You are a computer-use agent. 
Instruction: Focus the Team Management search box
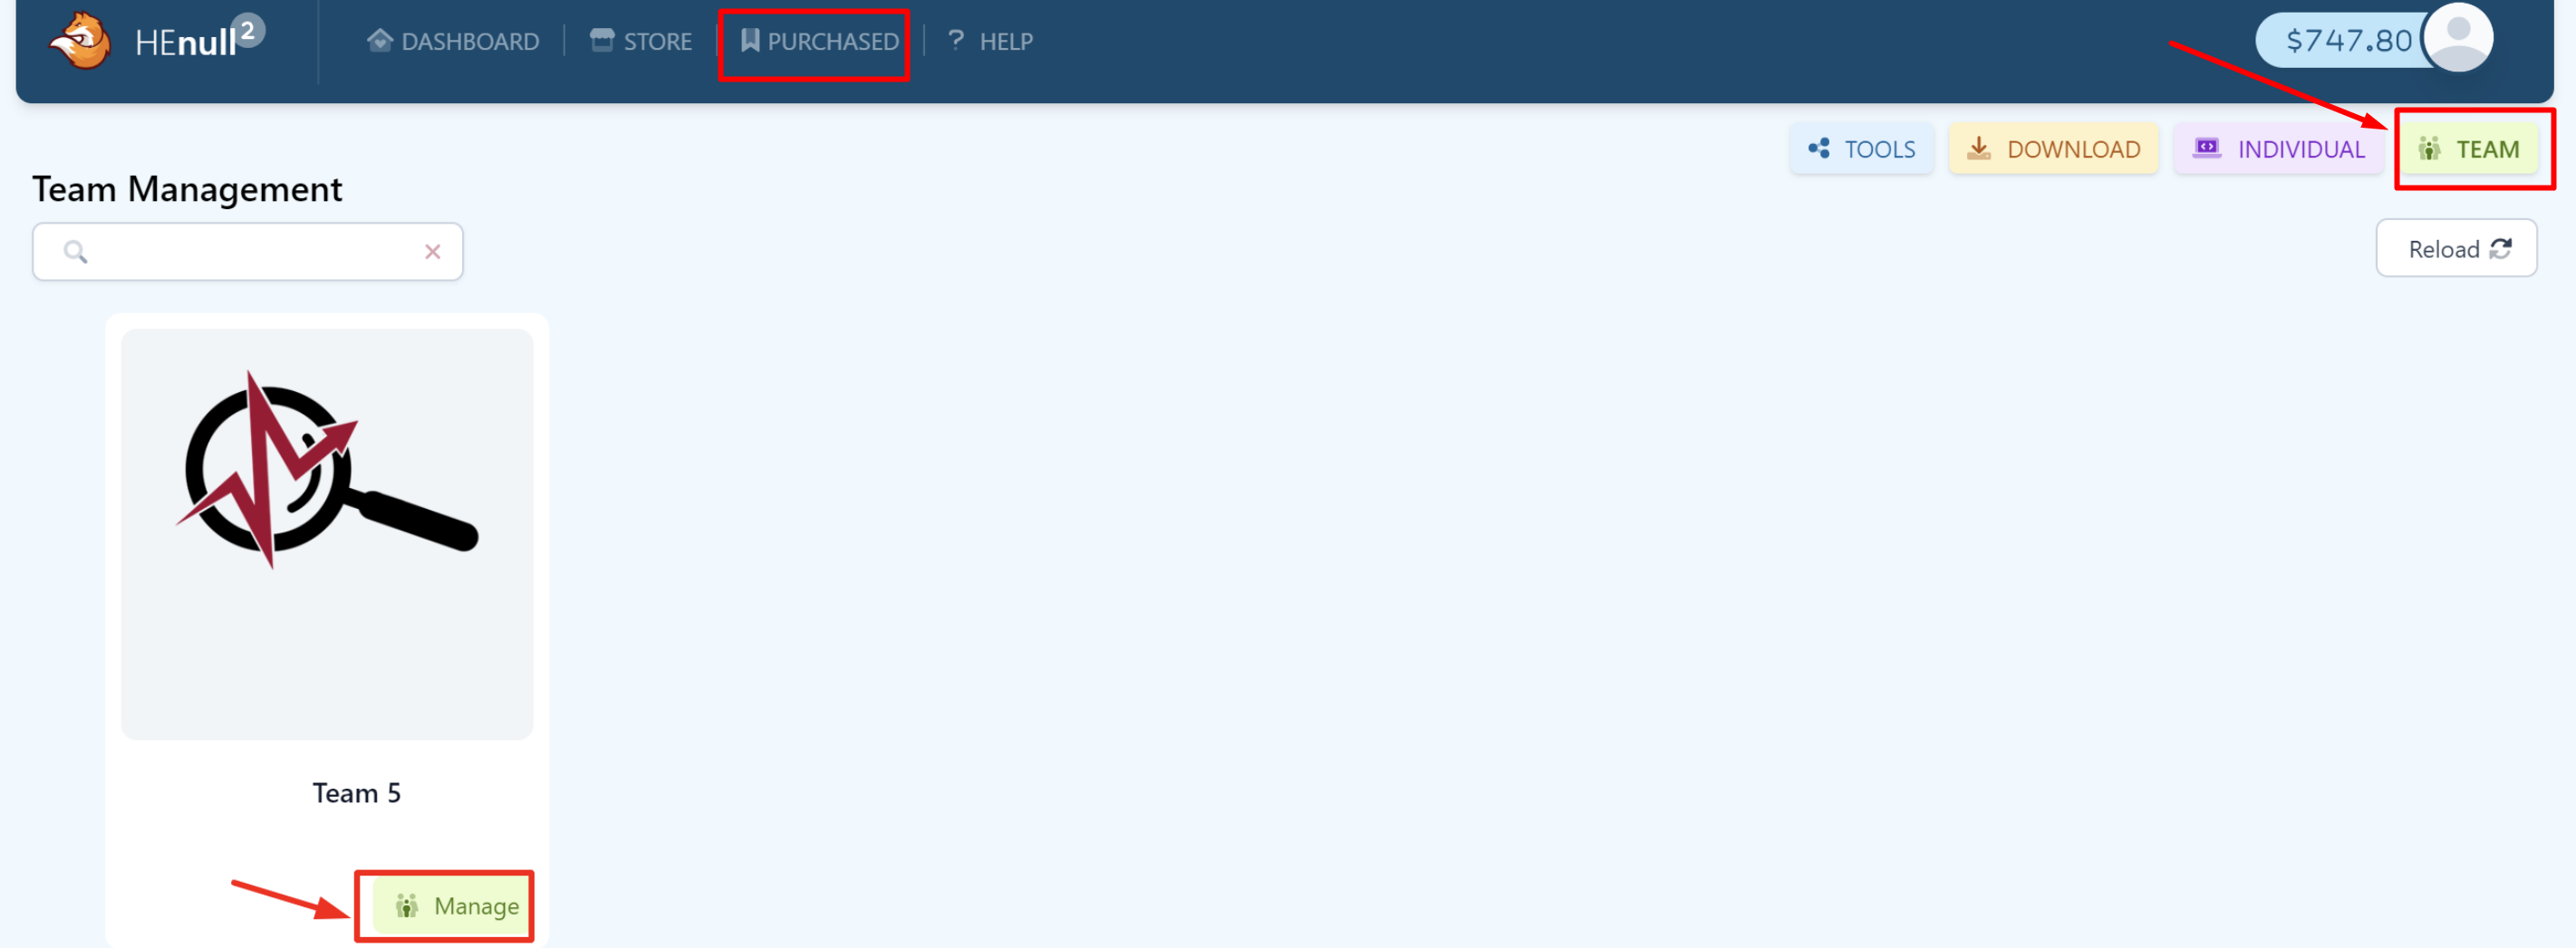click(247, 252)
